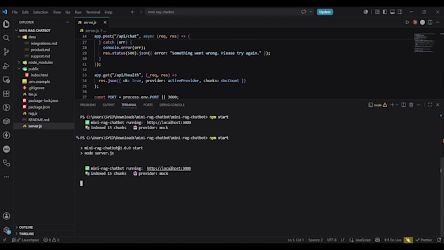Screen dimensions: 444x250
Task: Open the Accounts icon in activity bar
Action: pyautogui.click(x=7, y=216)
